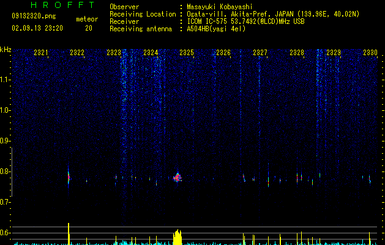Screen dimensions: 385x245
Task: Select the Ogata-vill. Akita-Pref. JAPAN location text
Action: coord(273,14)
